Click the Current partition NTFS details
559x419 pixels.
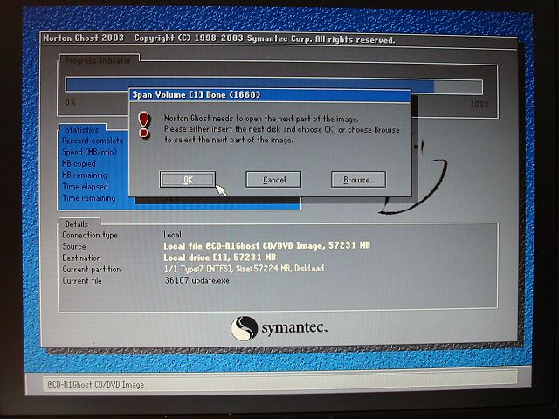[243, 269]
